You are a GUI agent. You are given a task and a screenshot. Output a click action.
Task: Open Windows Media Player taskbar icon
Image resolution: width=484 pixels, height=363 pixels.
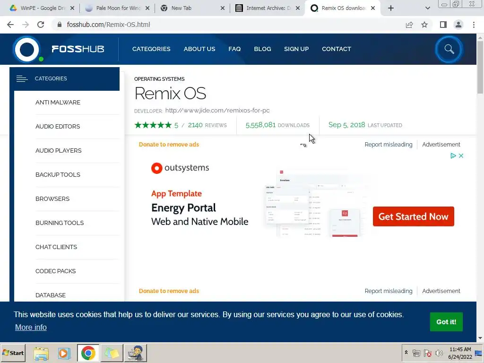[64, 353]
